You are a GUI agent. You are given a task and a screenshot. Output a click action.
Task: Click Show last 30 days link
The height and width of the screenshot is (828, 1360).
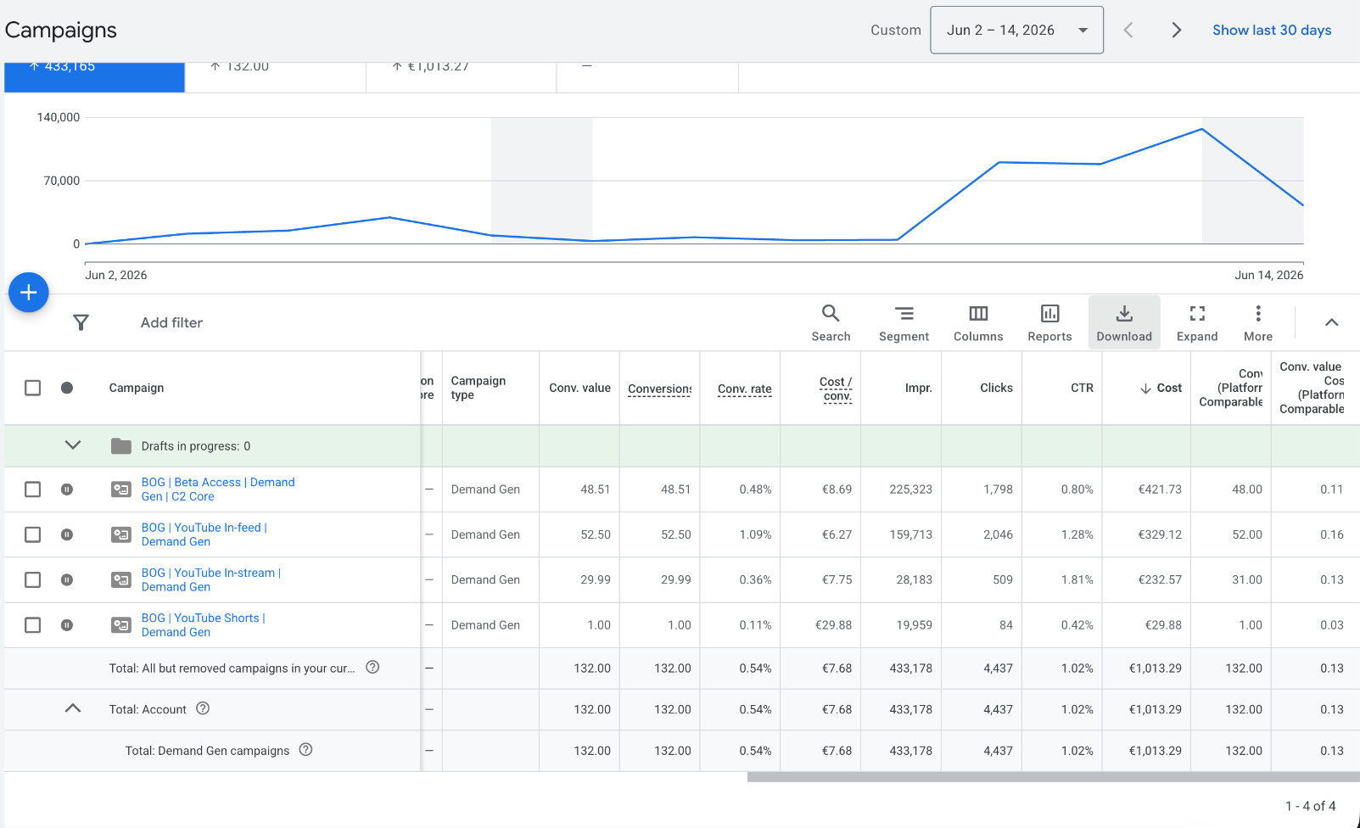coord(1272,31)
